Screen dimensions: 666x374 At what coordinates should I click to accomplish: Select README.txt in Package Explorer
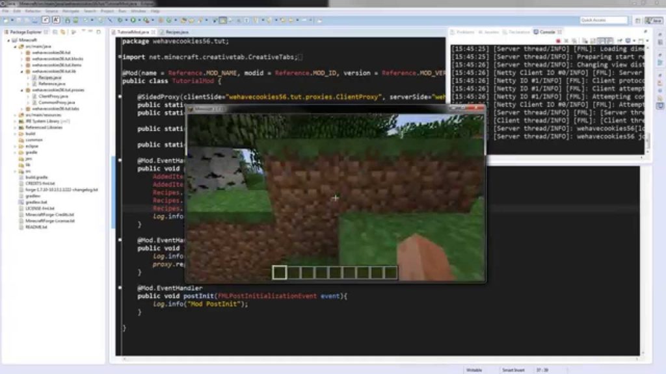tap(36, 227)
